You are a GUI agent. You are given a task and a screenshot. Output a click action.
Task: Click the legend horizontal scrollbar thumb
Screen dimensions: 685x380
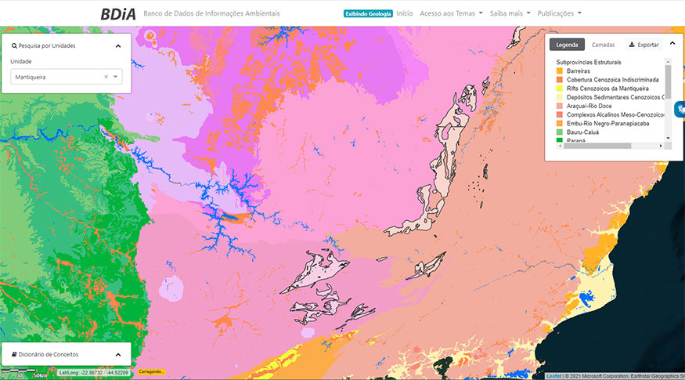tap(597, 146)
